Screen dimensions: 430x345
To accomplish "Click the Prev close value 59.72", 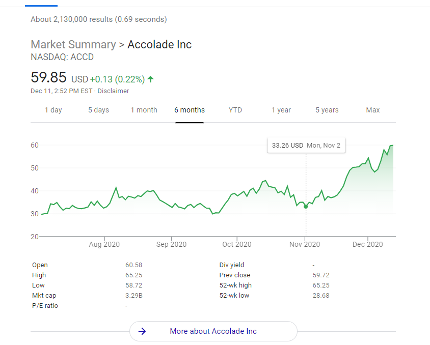I will point(321,275).
